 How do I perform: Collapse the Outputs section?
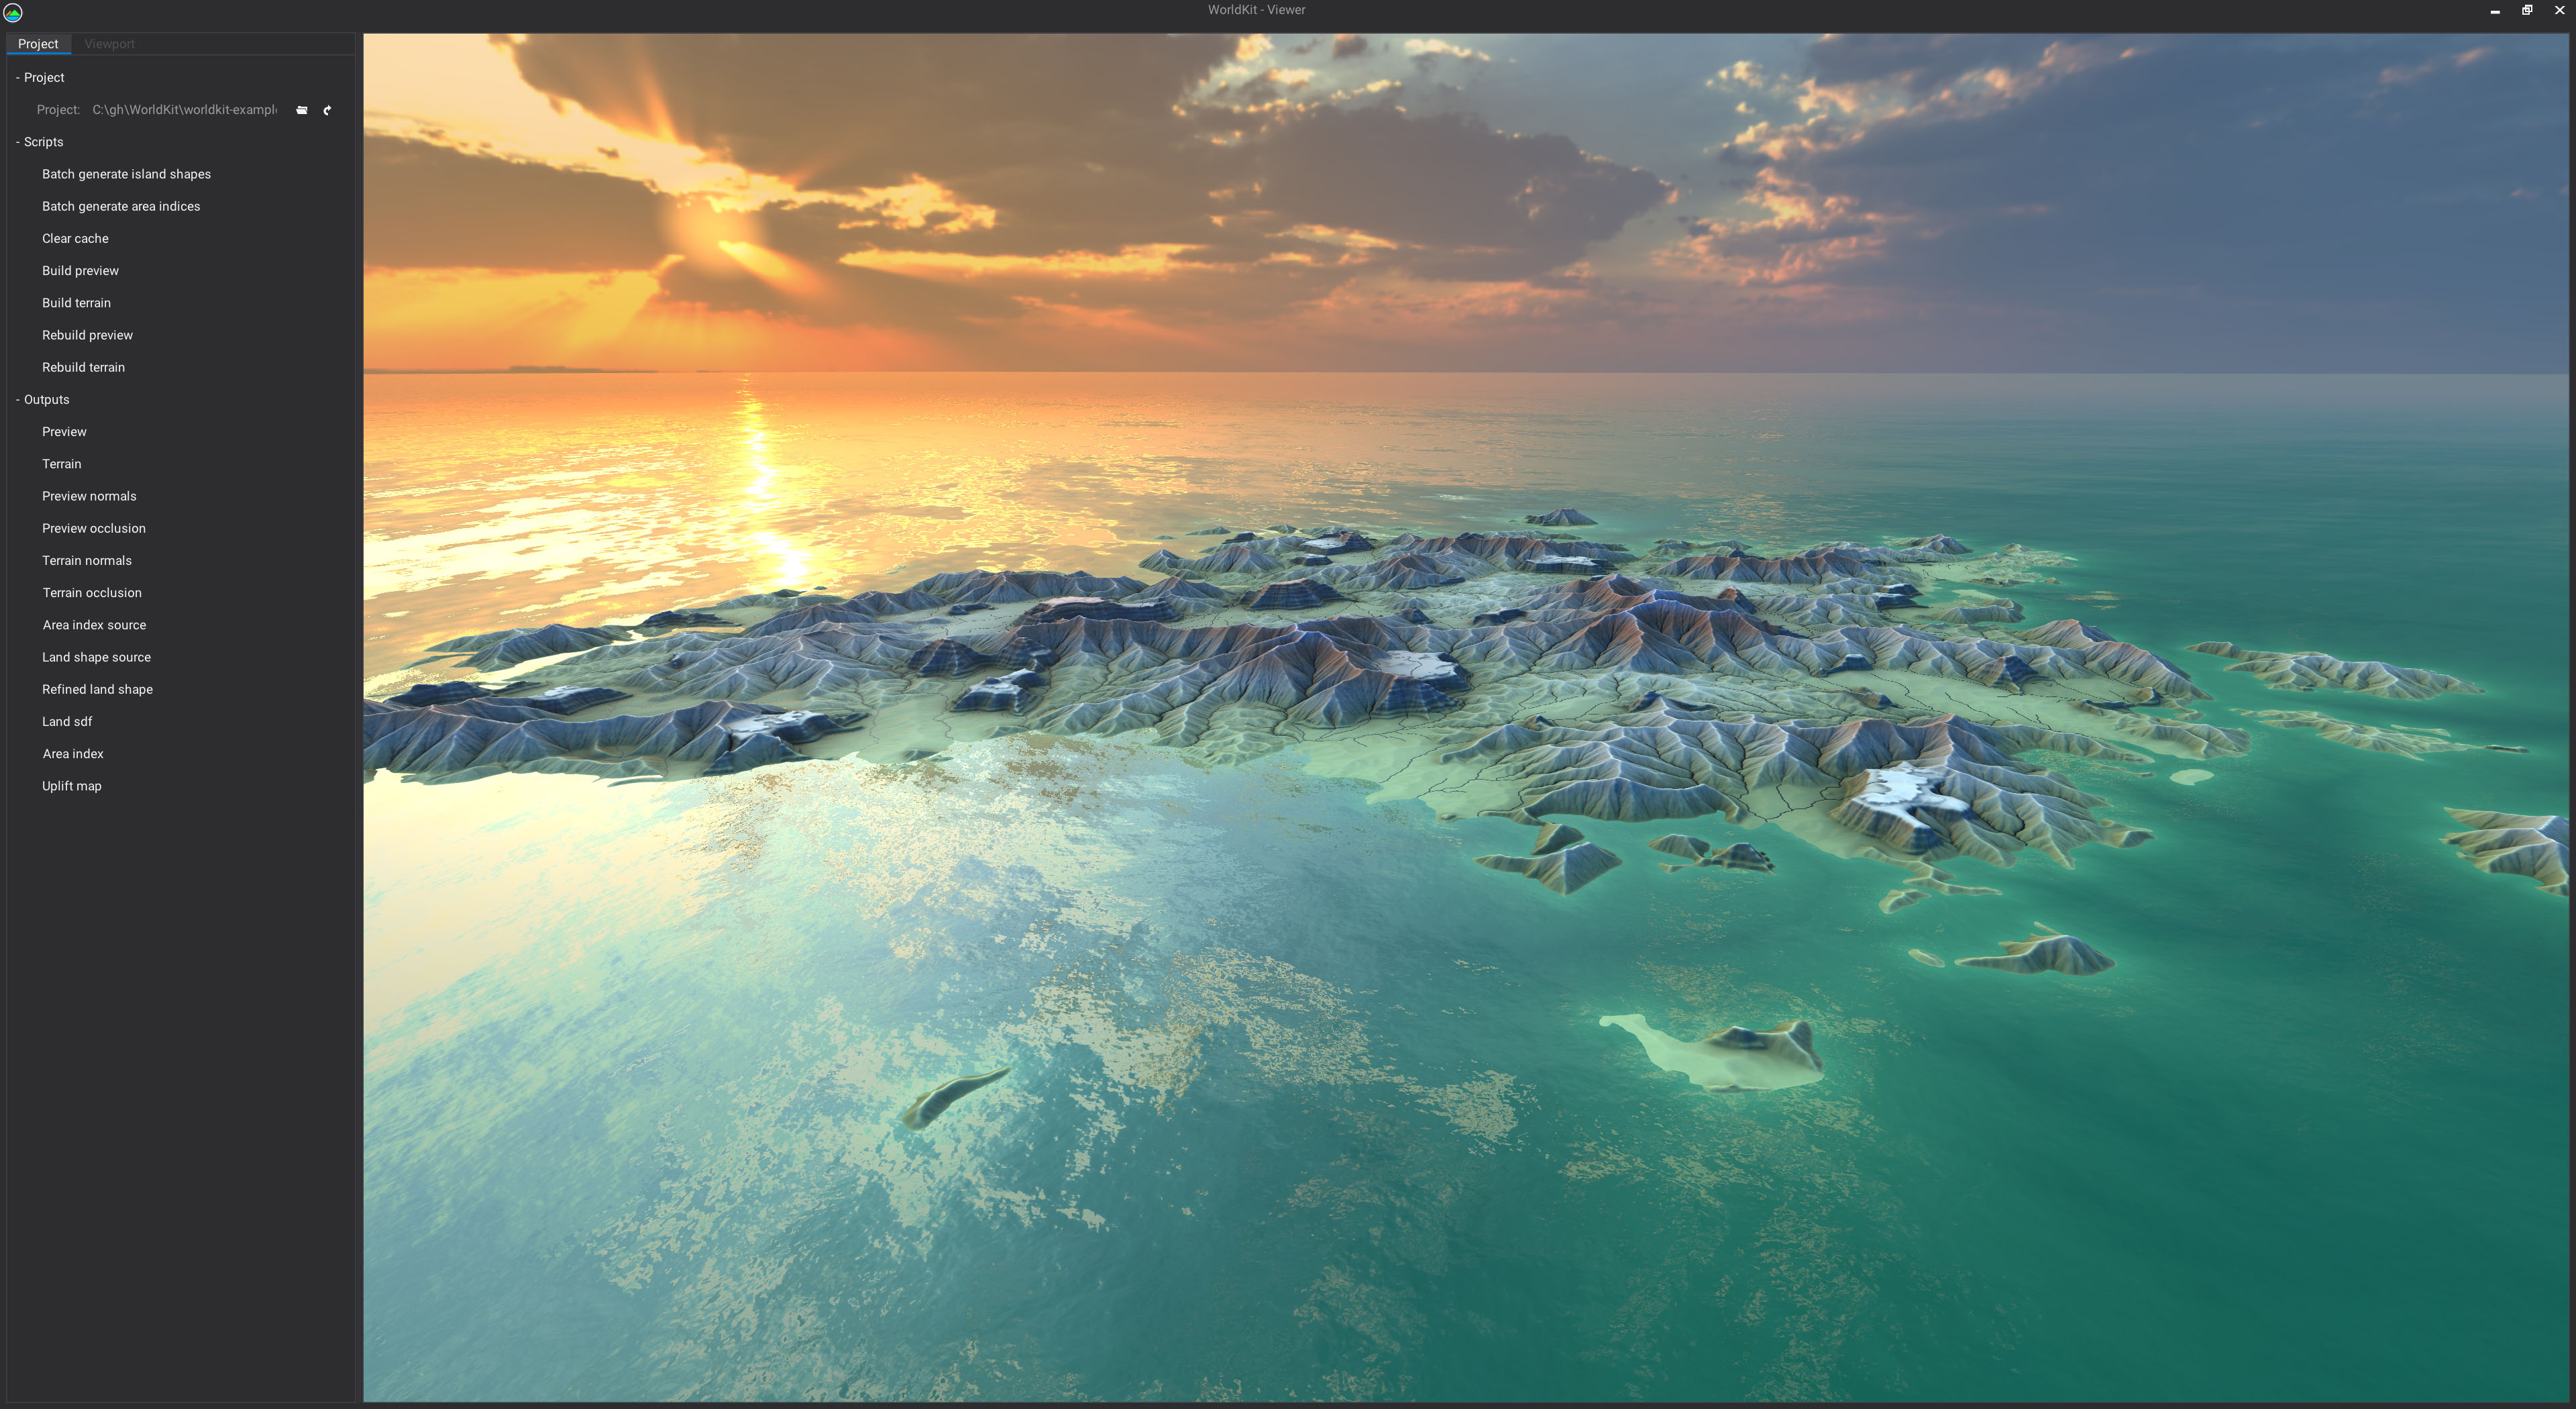18,399
